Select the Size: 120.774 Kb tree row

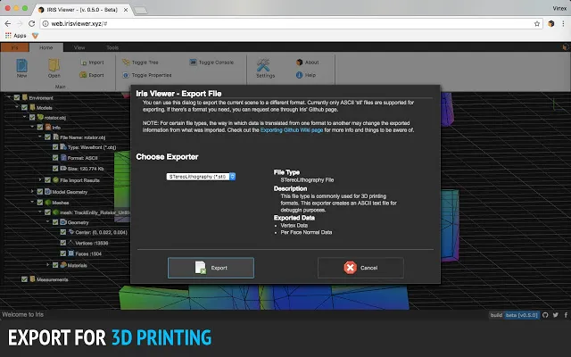click(86, 169)
